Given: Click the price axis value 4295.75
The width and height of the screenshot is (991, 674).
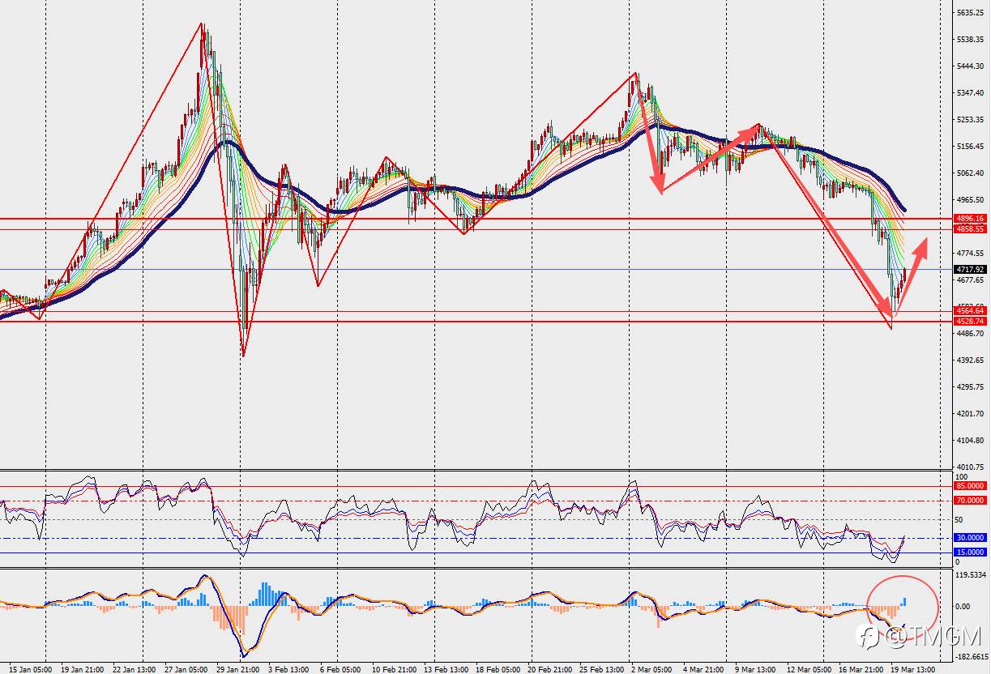Looking at the screenshot, I should [970, 387].
